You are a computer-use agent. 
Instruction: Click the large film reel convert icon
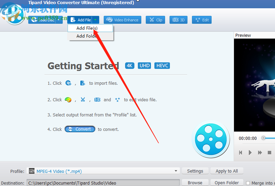pos(211,139)
